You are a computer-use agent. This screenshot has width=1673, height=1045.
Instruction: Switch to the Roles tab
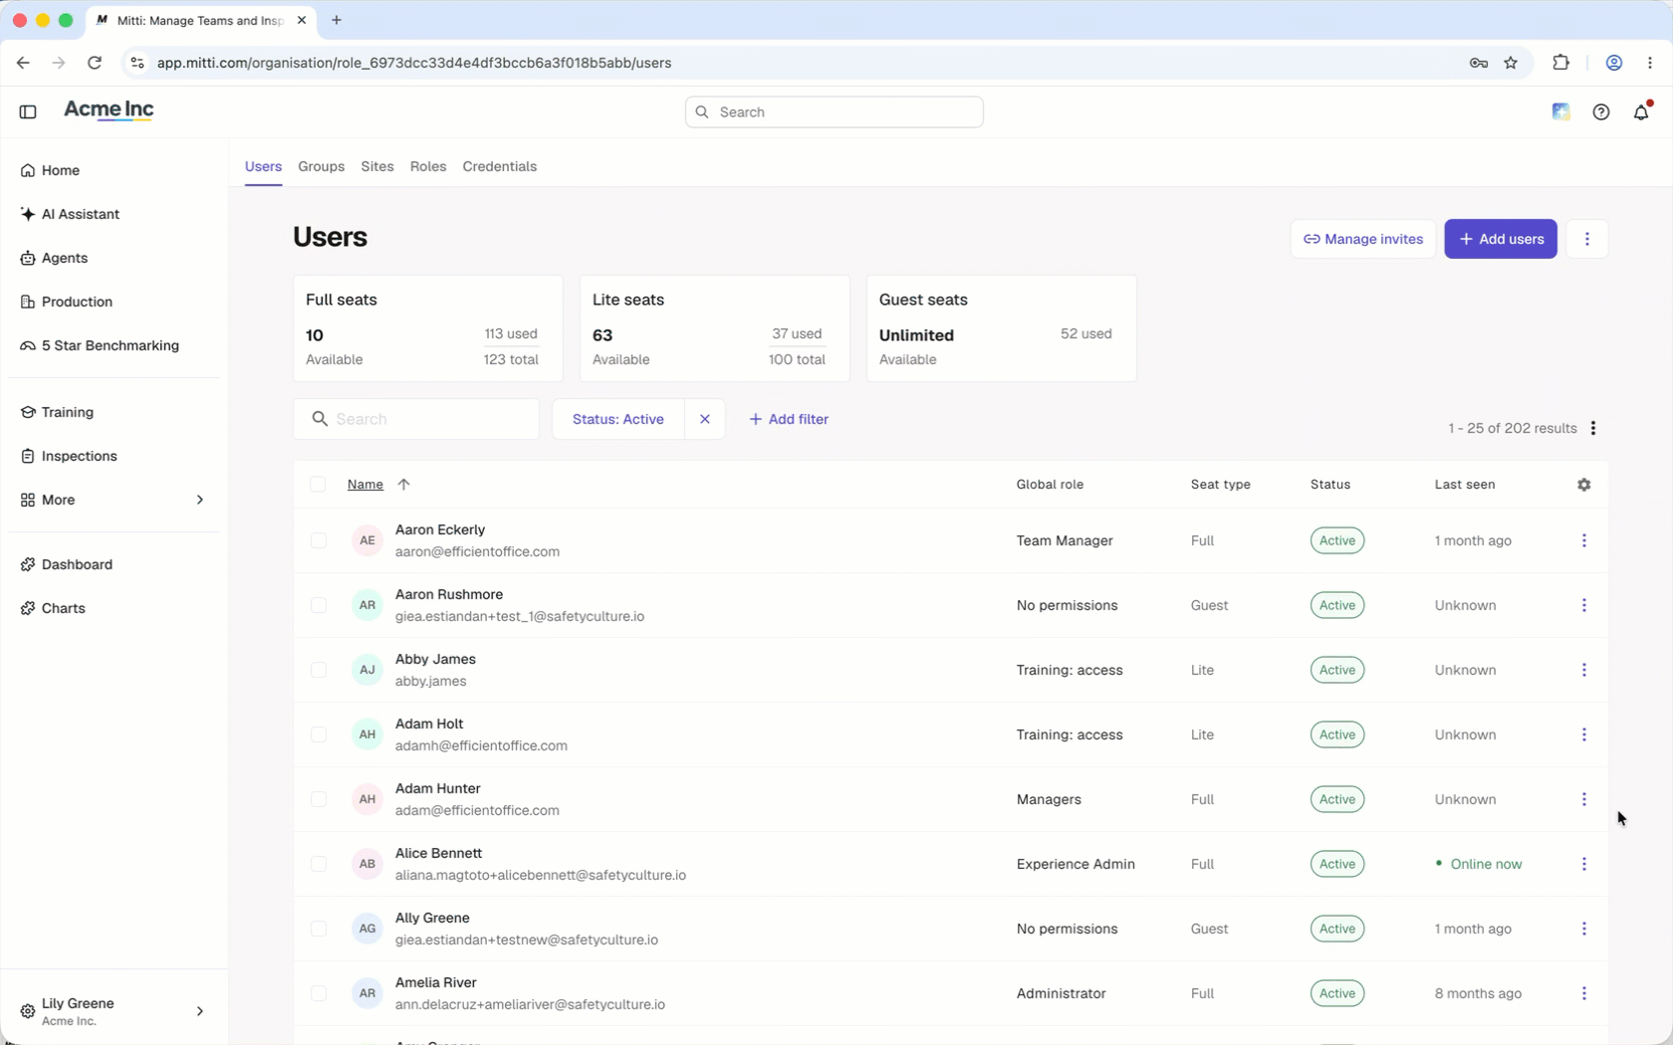(x=428, y=166)
